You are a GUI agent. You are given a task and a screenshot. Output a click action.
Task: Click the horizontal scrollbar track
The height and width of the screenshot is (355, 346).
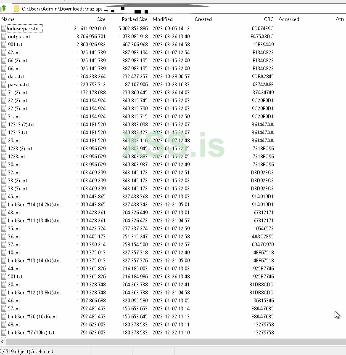click(175, 342)
